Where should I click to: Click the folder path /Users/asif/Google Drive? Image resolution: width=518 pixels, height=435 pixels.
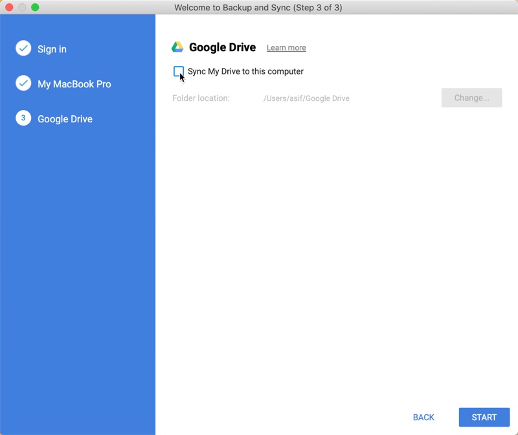306,98
